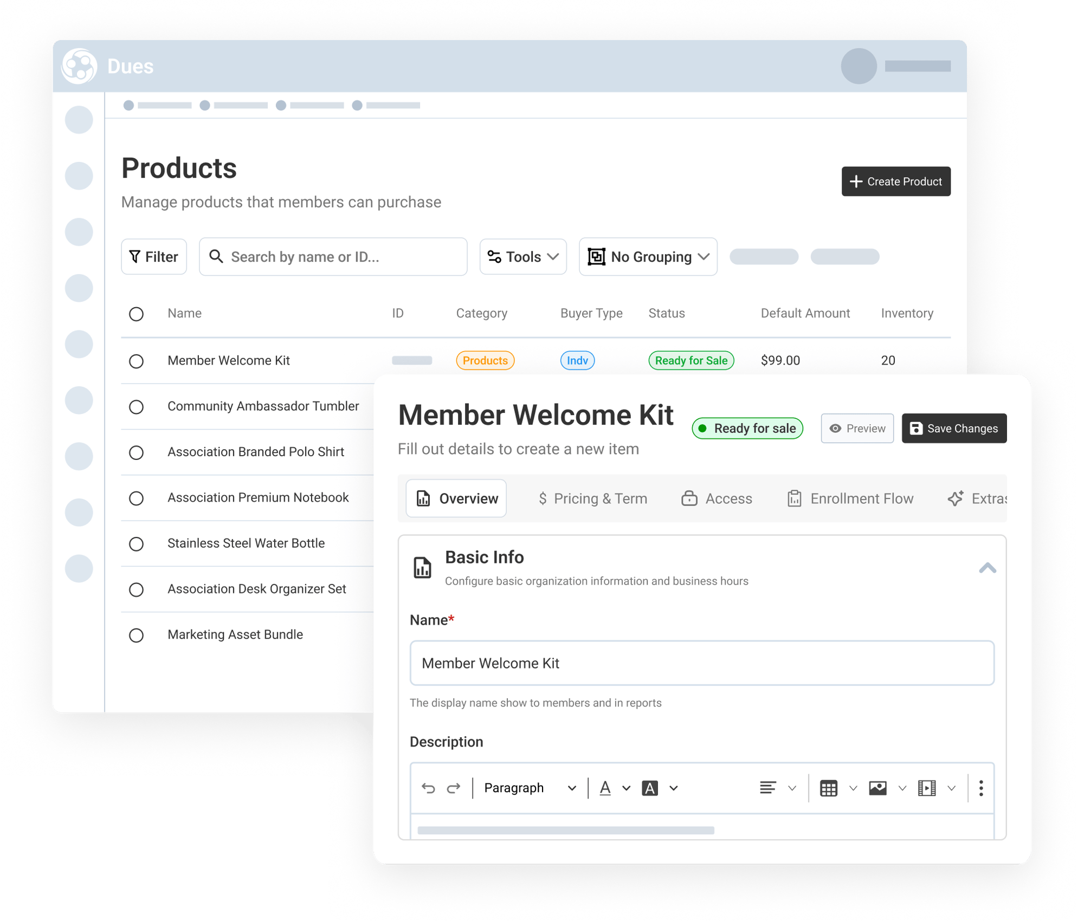
Task: Click the description editor text area
Action: (x=702, y=828)
